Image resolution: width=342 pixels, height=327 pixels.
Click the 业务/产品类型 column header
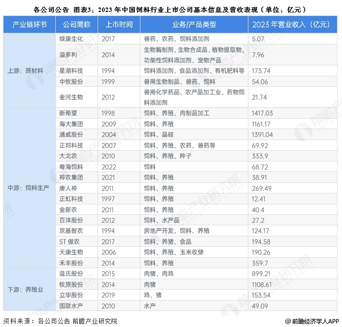click(194, 24)
